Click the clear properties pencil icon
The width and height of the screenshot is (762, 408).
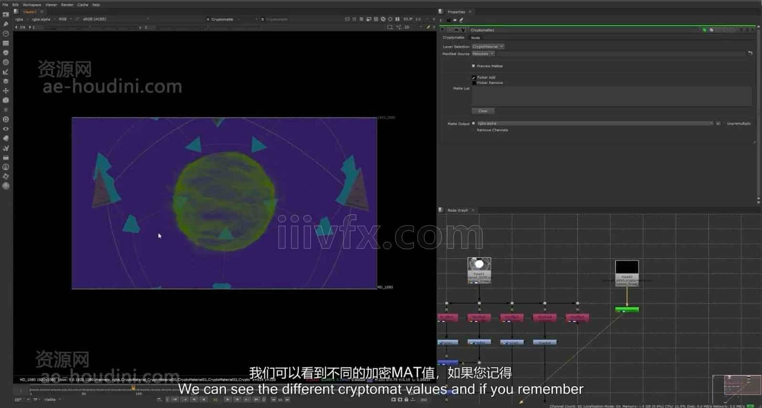pos(461,21)
